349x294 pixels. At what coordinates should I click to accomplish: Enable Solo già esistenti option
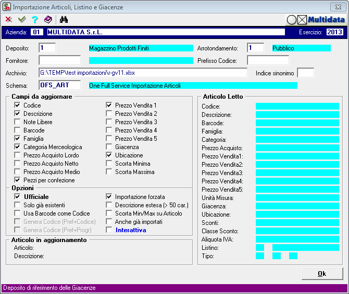point(17,205)
